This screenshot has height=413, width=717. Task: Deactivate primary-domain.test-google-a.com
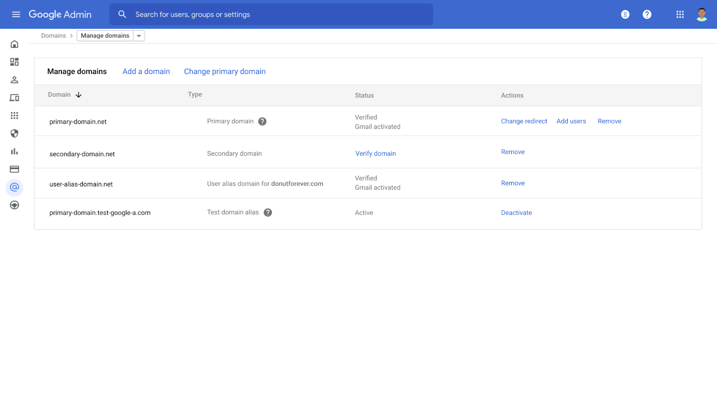point(516,213)
